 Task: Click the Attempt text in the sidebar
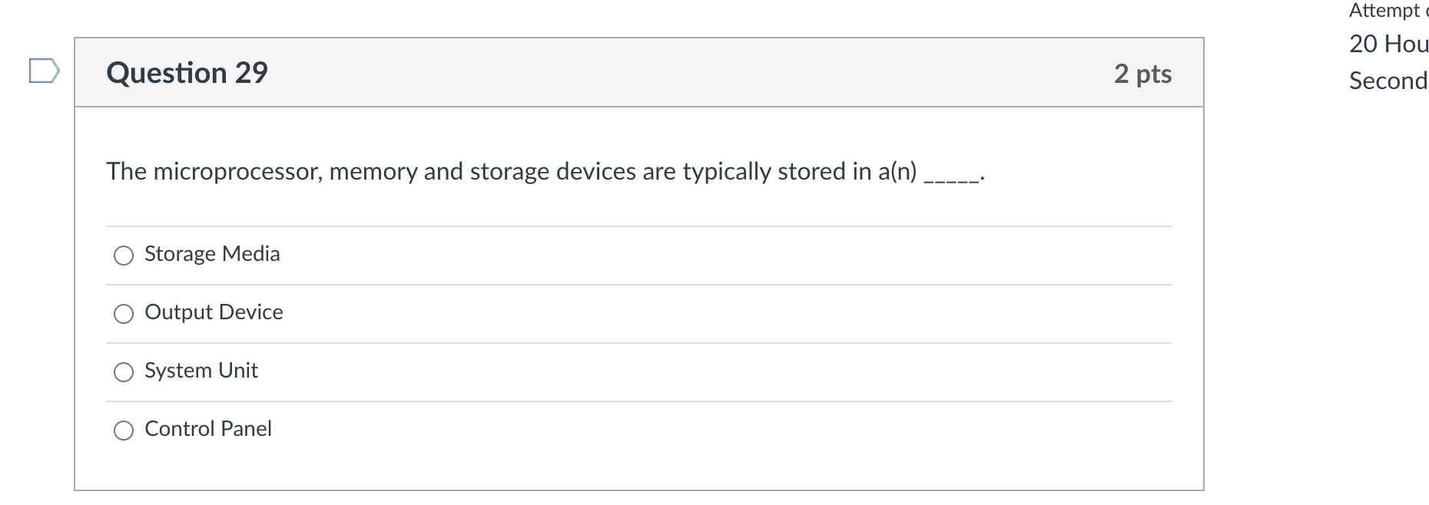point(1383,10)
